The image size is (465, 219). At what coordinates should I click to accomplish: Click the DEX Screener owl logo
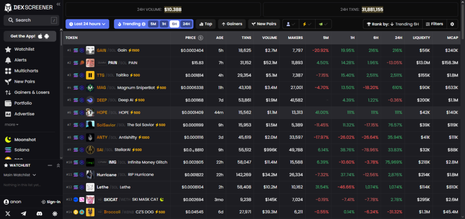pos(8,8)
